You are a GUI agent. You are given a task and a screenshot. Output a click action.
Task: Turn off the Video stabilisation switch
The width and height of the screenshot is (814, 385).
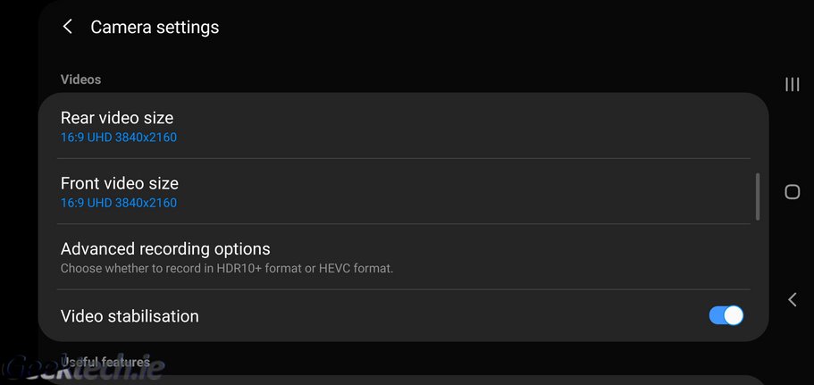pos(726,315)
